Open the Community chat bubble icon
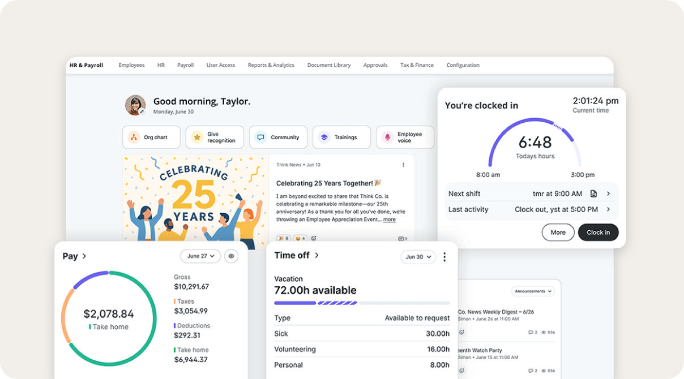Screen dimensions: 684x379 coord(260,137)
